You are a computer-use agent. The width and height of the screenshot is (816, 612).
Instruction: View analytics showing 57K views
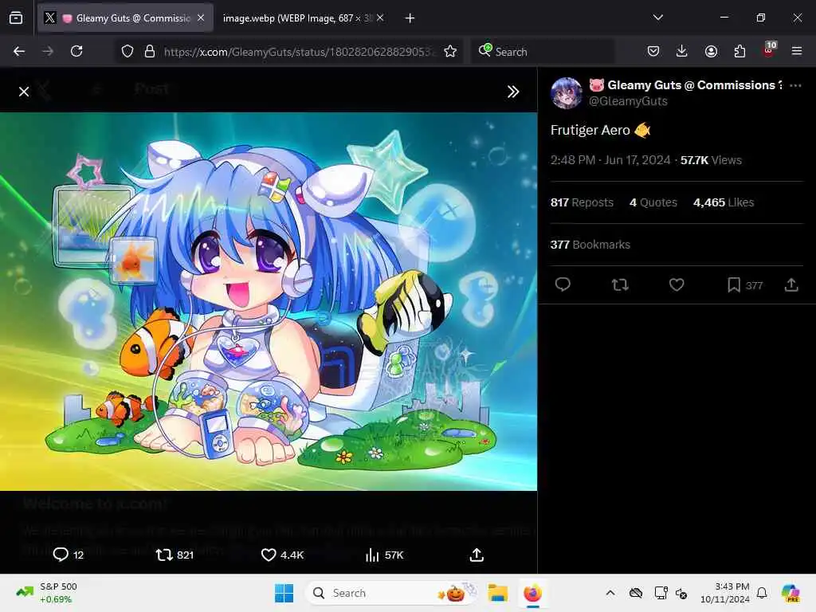tap(385, 555)
